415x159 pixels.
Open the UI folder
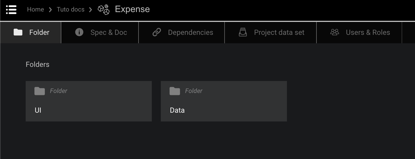88,110
